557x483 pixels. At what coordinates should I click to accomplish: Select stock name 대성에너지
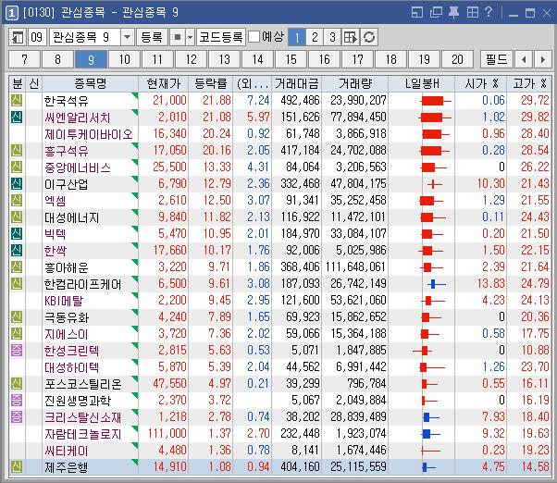click(72, 217)
